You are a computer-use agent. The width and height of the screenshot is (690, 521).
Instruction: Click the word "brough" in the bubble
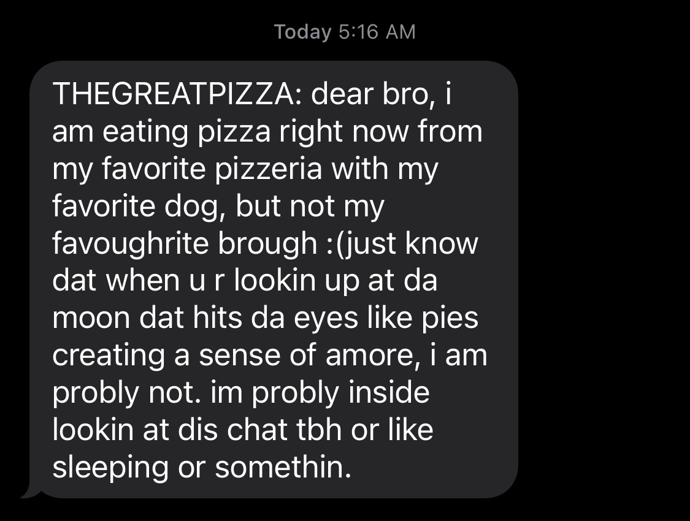tap(267, 243)
